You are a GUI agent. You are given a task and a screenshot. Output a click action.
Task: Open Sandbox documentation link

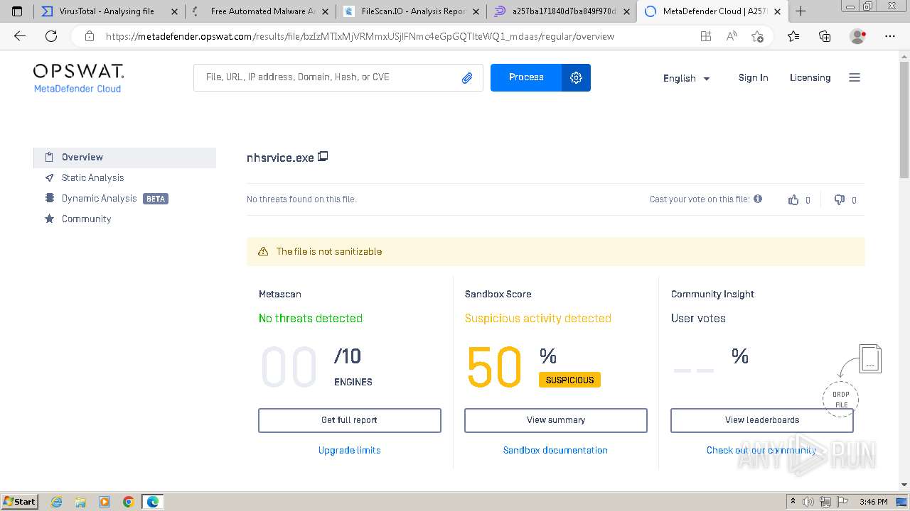[x=555, y=450]
